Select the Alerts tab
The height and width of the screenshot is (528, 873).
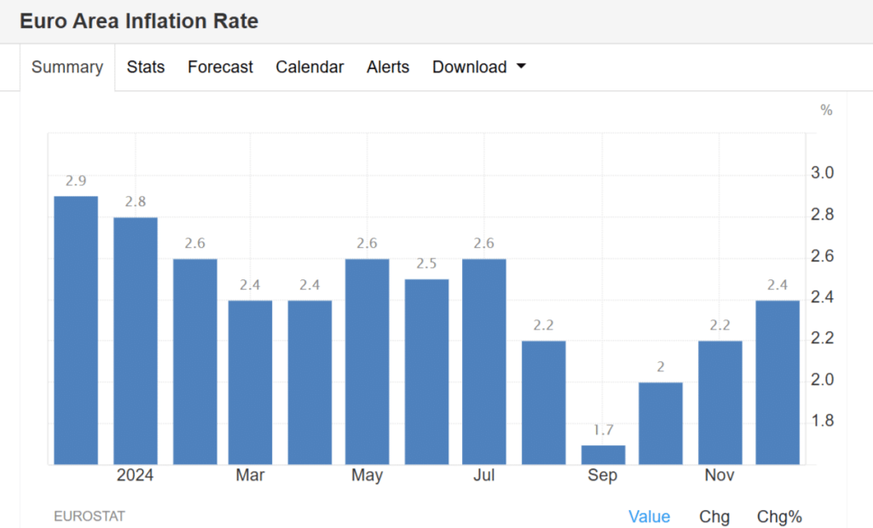point(388,67)
